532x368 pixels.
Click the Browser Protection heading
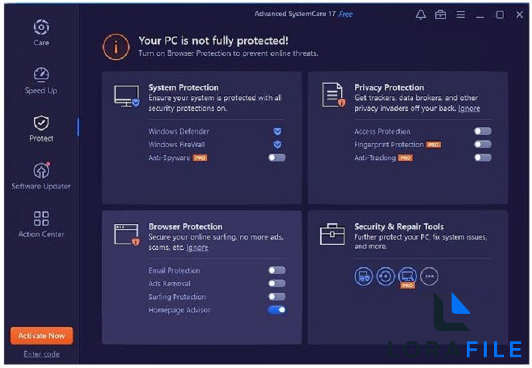[186, 226]
